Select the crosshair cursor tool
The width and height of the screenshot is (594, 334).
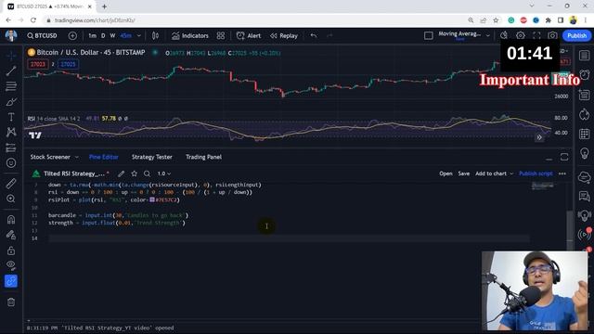click(x=11, y=56)
